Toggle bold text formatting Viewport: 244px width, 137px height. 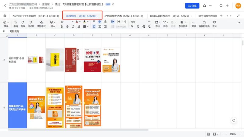[x=62, y=26]
